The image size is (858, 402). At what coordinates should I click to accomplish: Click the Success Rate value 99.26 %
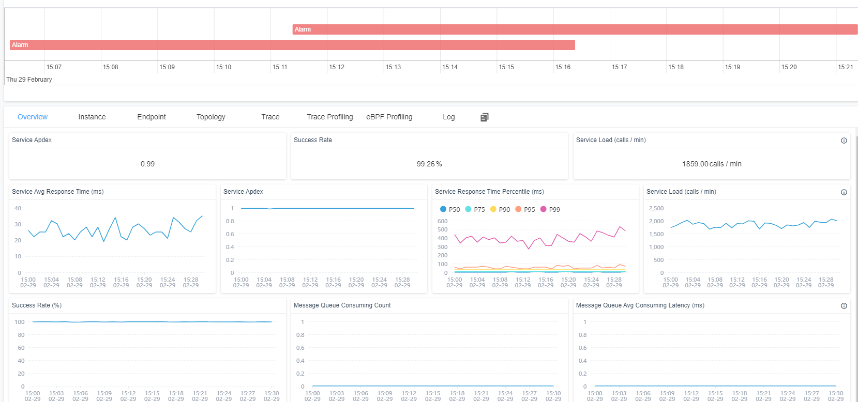click(429, 164)
